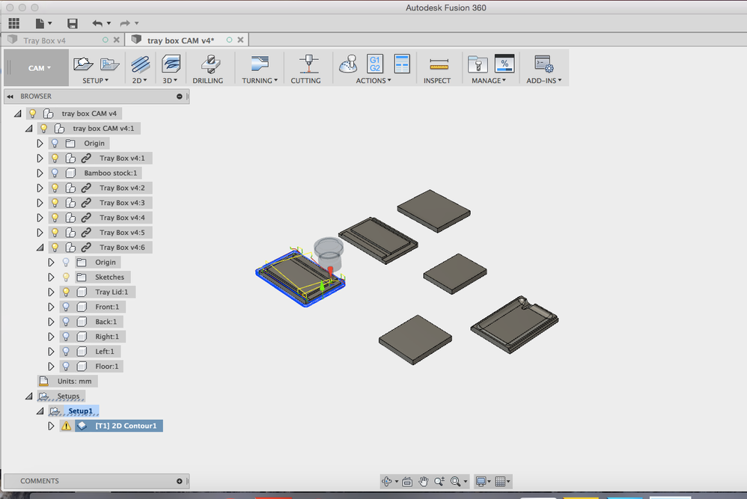
Task: Select the Inspect measure ruler icon
Action: pos(439,64)
